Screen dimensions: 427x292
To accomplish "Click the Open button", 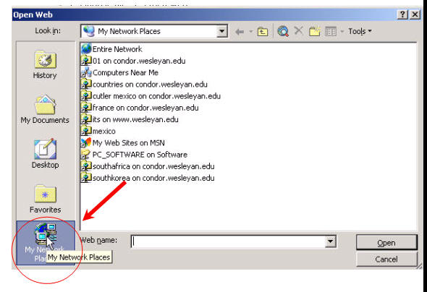I will tap(386, 243).
